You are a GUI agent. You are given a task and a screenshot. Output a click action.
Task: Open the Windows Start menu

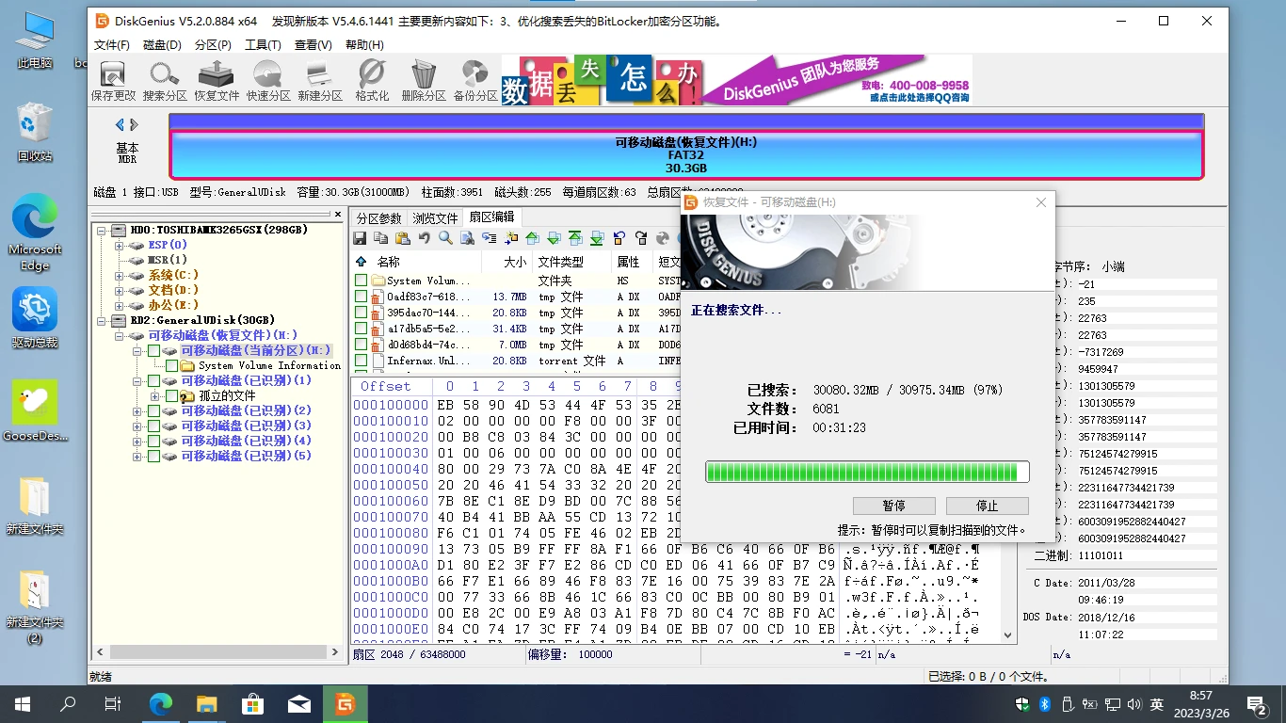[23, 703]
